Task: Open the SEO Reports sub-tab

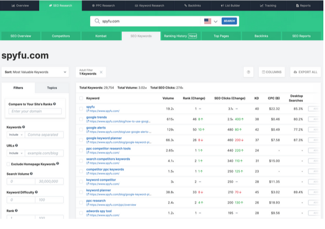Action: 301,36
